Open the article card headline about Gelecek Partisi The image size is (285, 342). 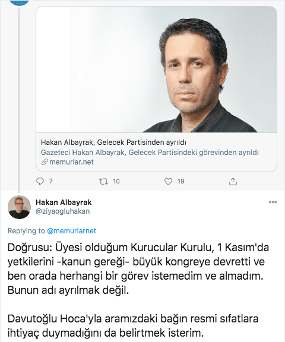coord(113,142)
